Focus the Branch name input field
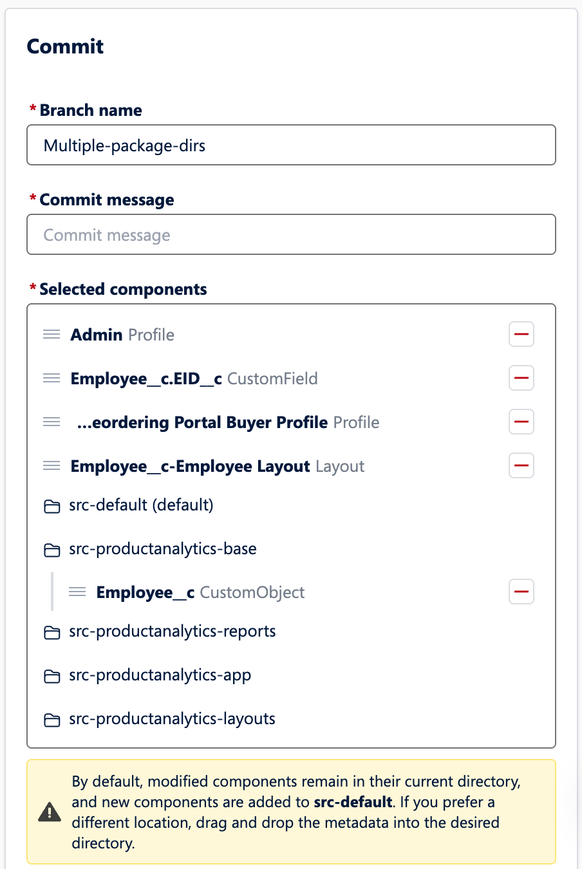The height and width of the screenshot is (869, 582). tap(291, 145)
